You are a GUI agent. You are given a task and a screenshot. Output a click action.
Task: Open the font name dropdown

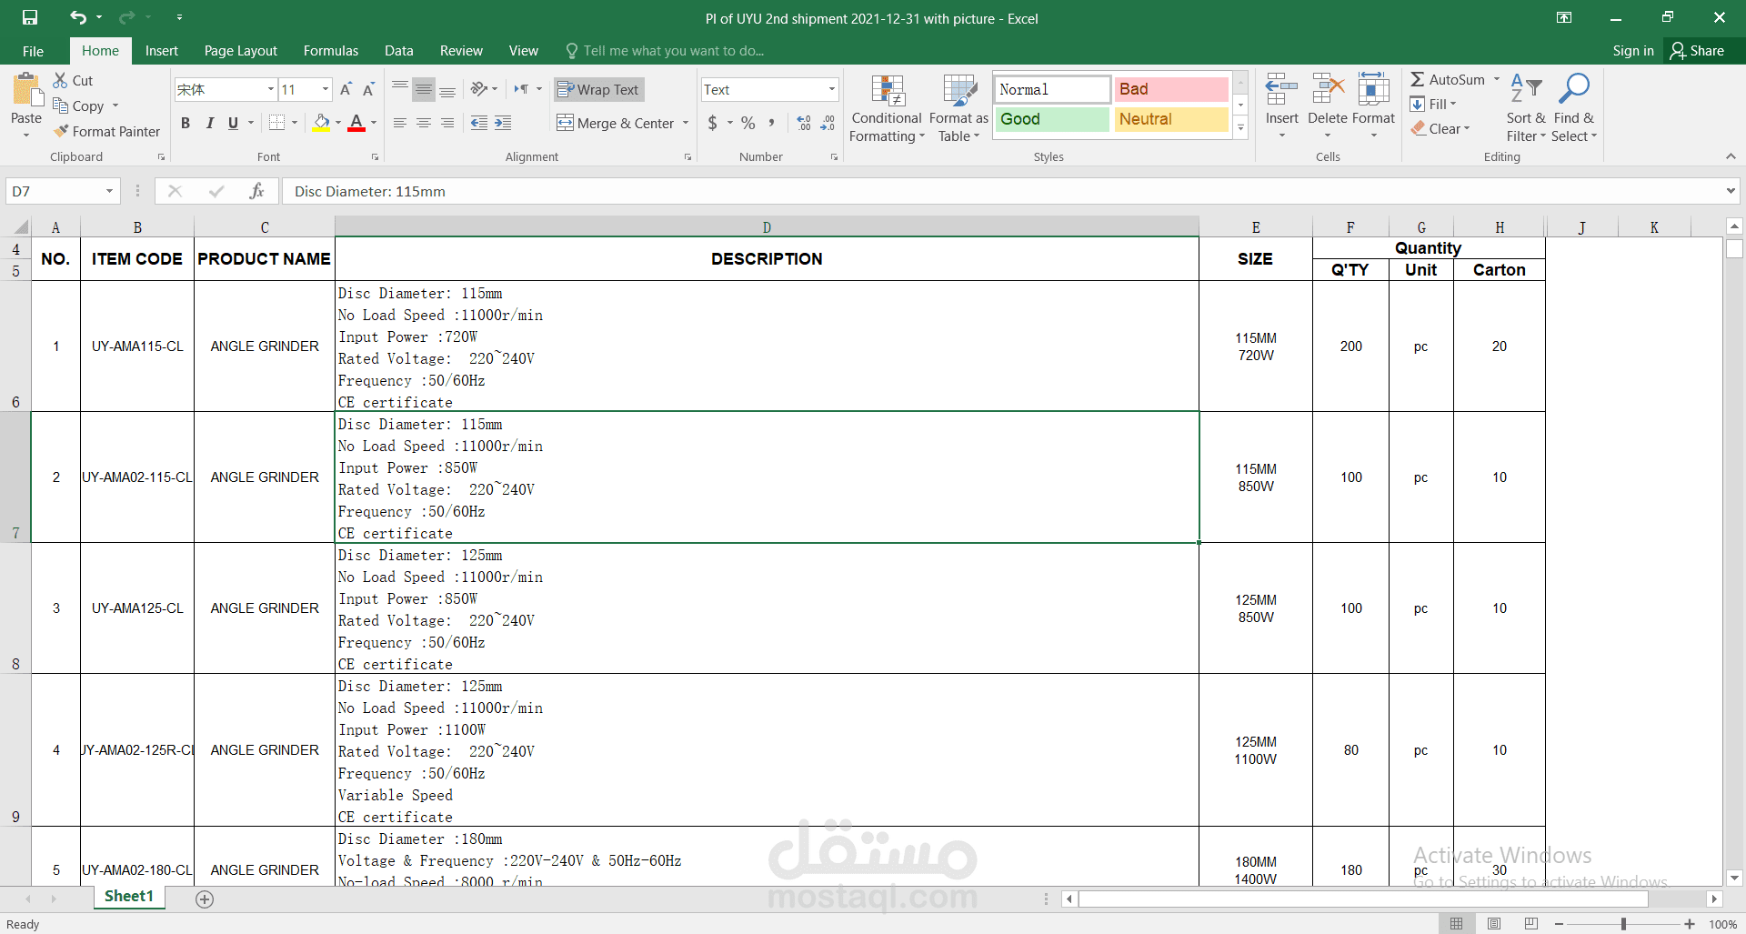pos(270,89)
